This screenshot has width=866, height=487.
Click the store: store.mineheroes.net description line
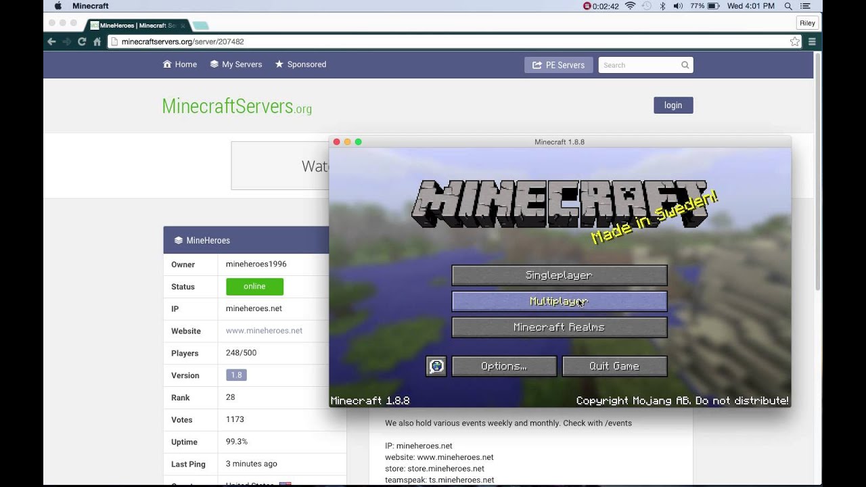pyautogui.click(x=434, y=469)
